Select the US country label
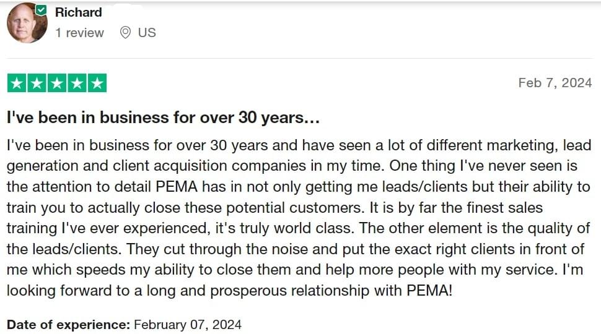 [147, 33]
